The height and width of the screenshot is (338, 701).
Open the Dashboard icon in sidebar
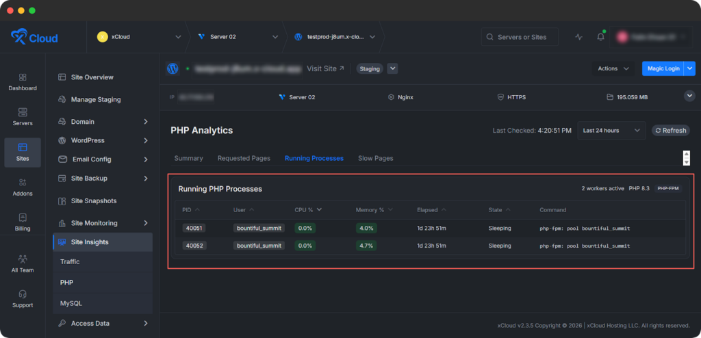23,77
